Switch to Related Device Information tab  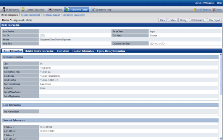[x=39, y=51]
